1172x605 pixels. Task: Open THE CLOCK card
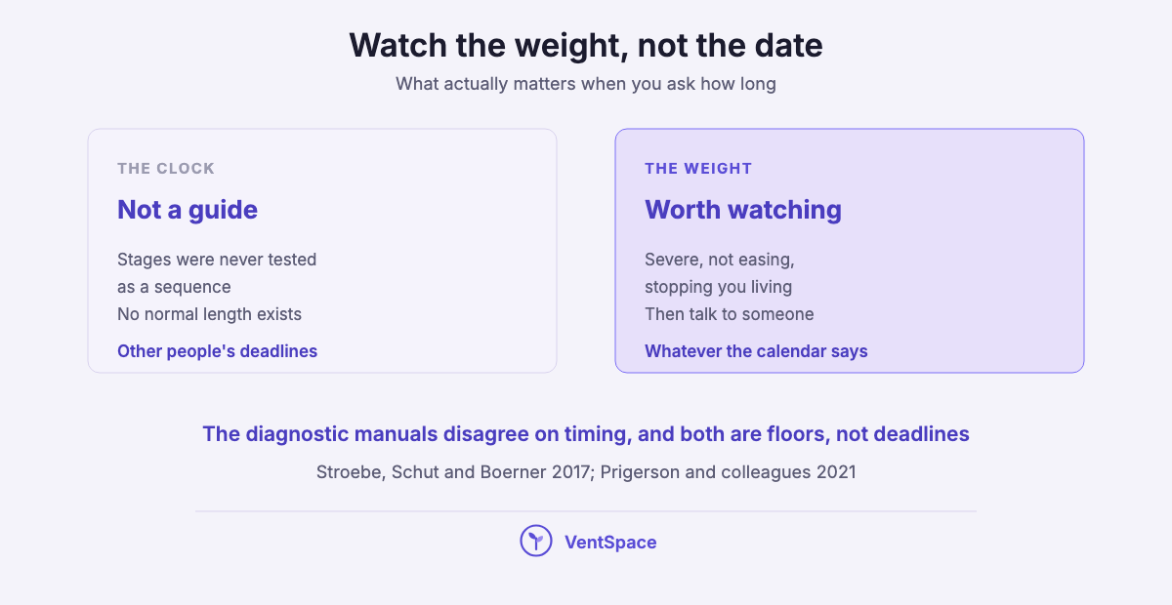[x=322, y=251]
